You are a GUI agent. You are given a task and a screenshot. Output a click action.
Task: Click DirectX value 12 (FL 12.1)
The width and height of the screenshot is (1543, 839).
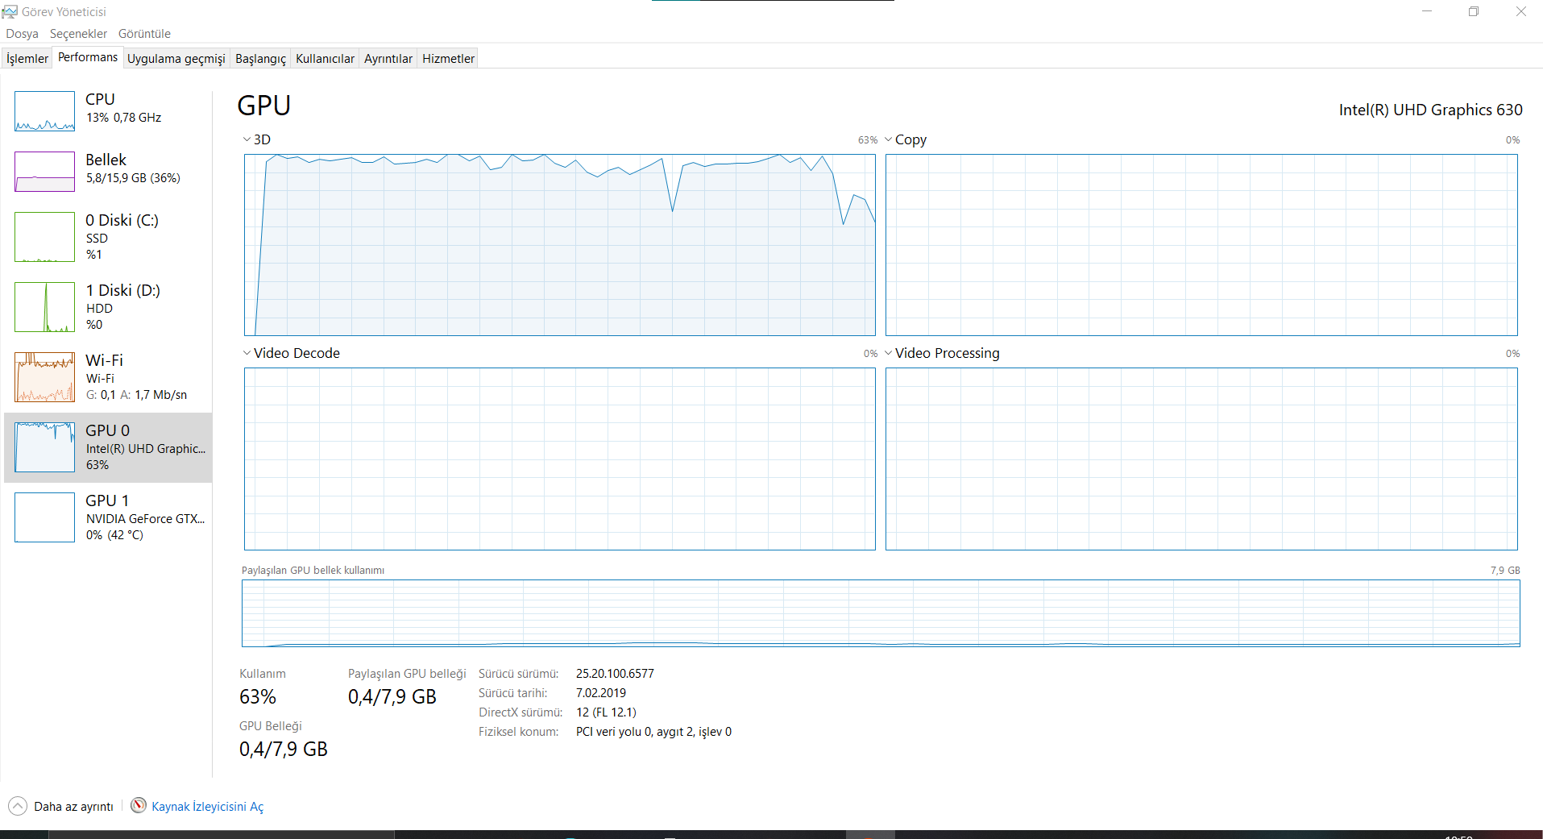click(x=606, y=712)
